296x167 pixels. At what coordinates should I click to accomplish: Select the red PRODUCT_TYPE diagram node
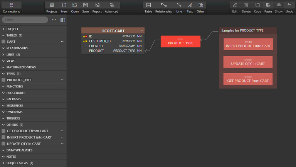coord(180,42)
